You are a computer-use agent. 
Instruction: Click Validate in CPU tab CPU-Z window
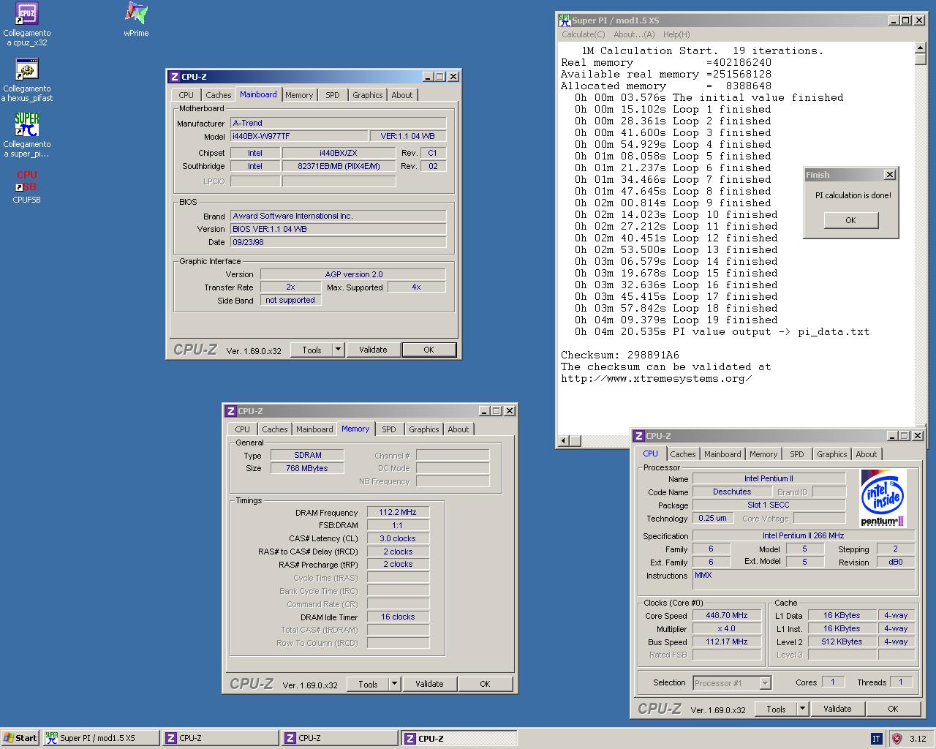(837, 709)
